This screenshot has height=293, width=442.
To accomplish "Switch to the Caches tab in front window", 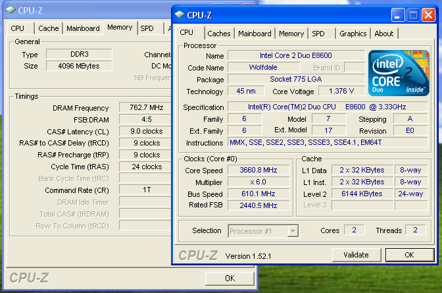I will coord(219,34).
